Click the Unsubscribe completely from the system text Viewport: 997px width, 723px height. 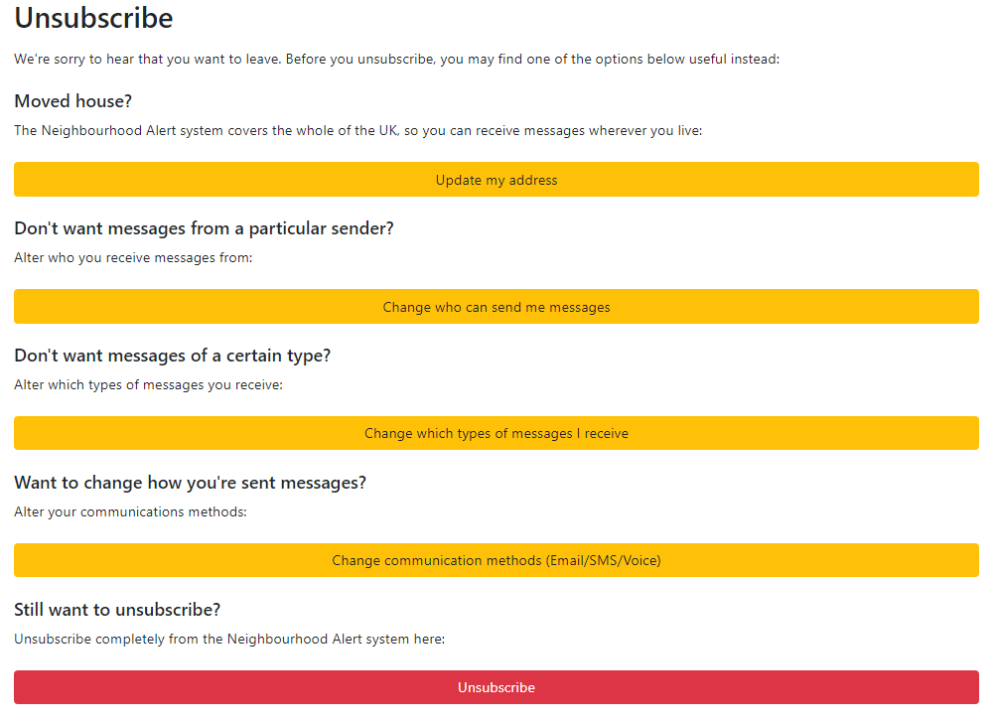pos(228,639)
